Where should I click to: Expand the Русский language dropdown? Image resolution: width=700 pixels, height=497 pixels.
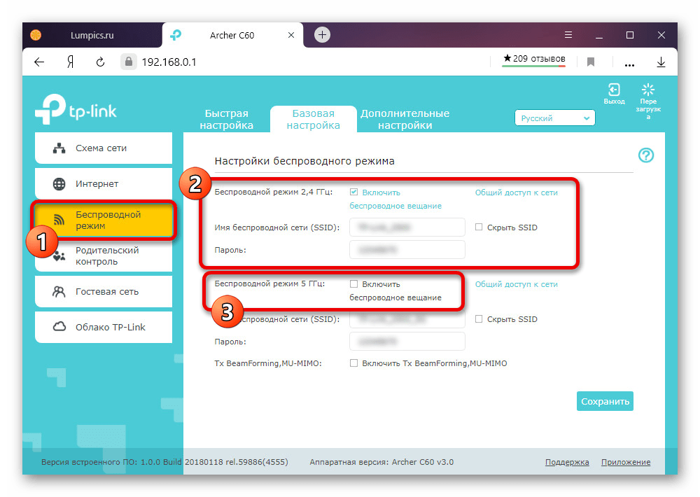coord(554,118)
